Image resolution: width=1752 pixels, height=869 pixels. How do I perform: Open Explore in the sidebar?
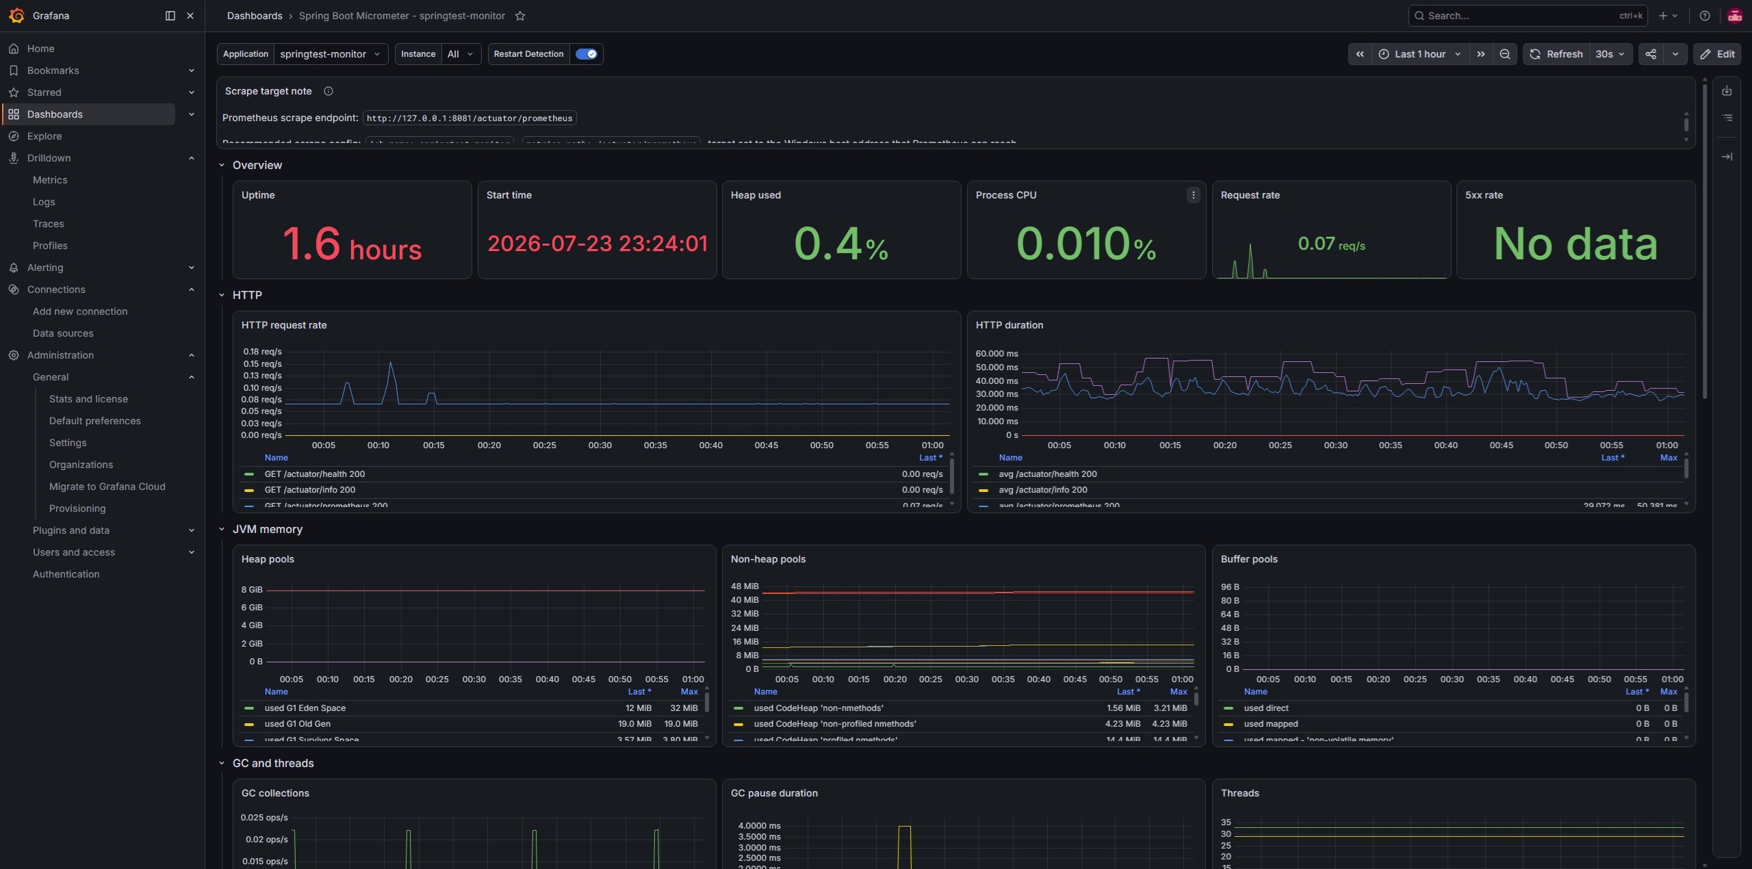[x=44, y=136]
